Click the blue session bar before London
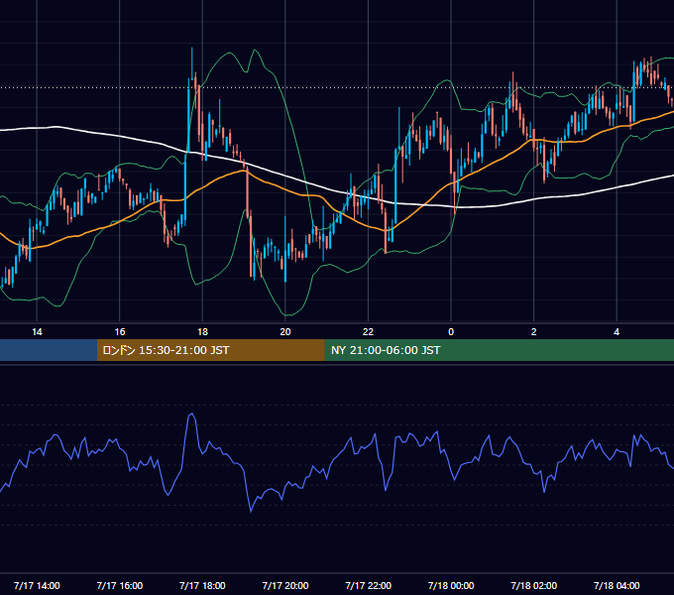 click(49, 350)
